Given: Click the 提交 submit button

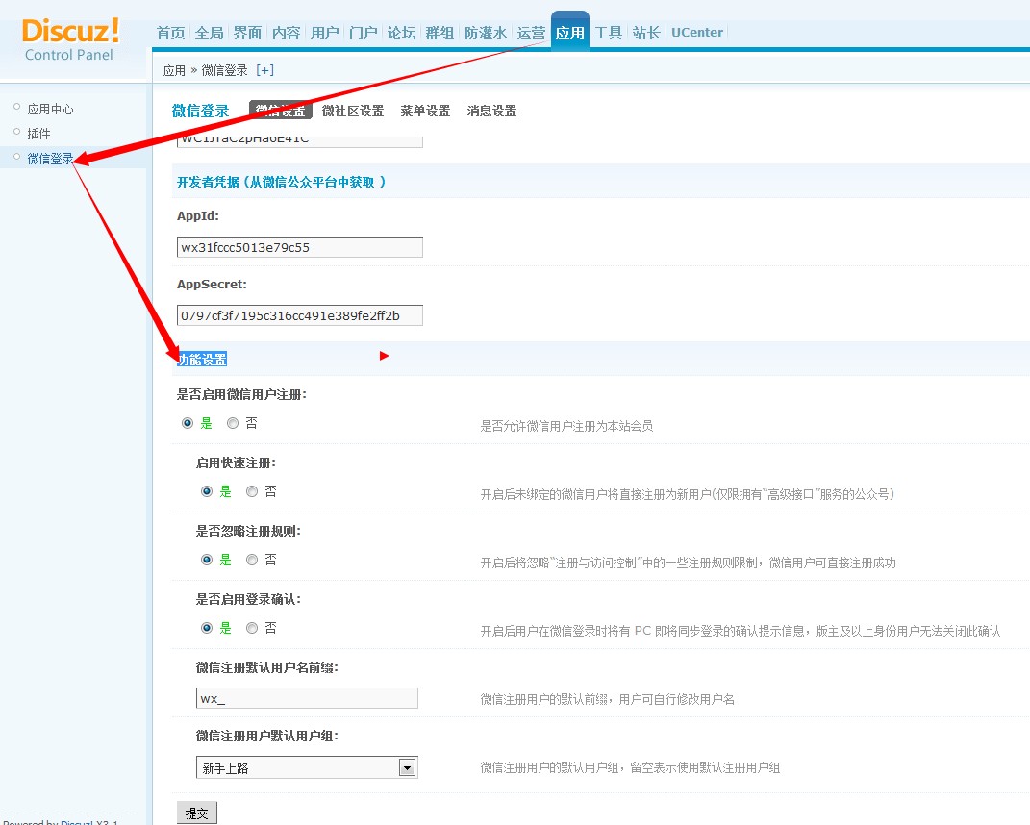Looking at the screenshot, I should point(196,813).
